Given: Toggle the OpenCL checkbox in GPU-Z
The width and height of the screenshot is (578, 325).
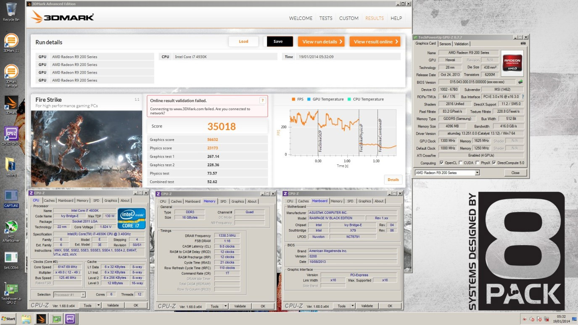Looking at the screenshot, I should [441, 163].
